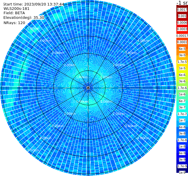Select the 4.00km ring label in southeast quadrant
Image resolution: width=188 pixels, height=176 pixels.
click(x=143, y=138)
